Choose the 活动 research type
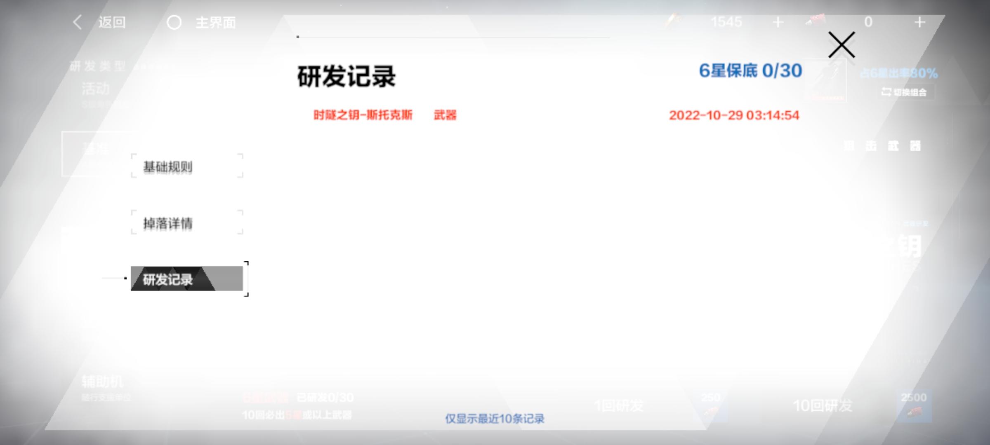This screenshot has width=990, height=445. pos(96,89)
